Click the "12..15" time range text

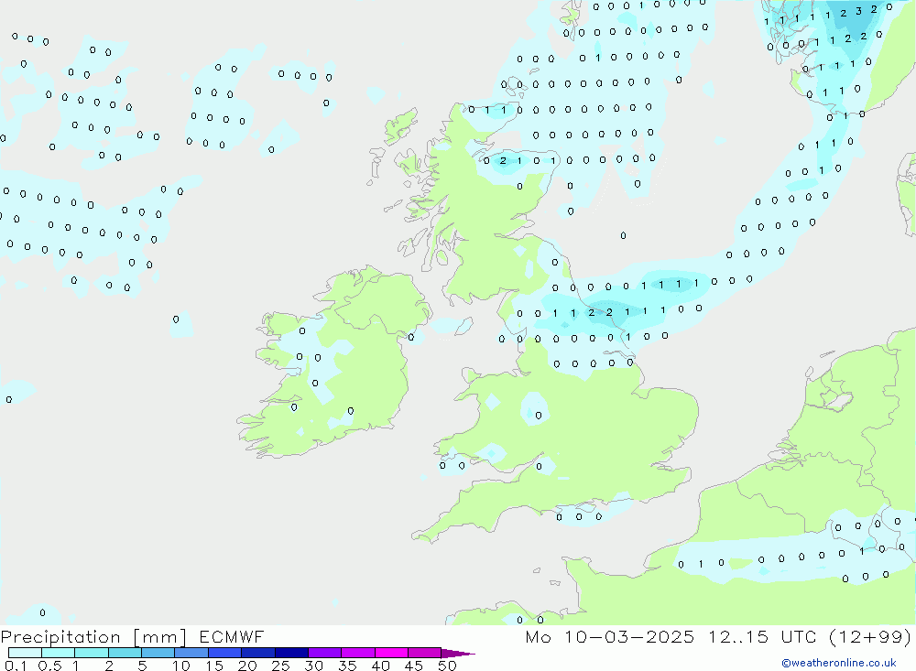[738, 636]
